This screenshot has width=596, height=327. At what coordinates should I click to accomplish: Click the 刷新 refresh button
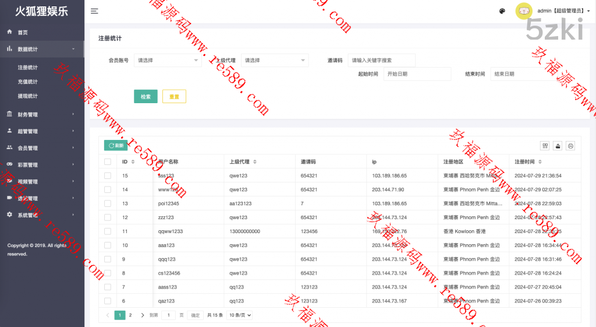point(116,145)
